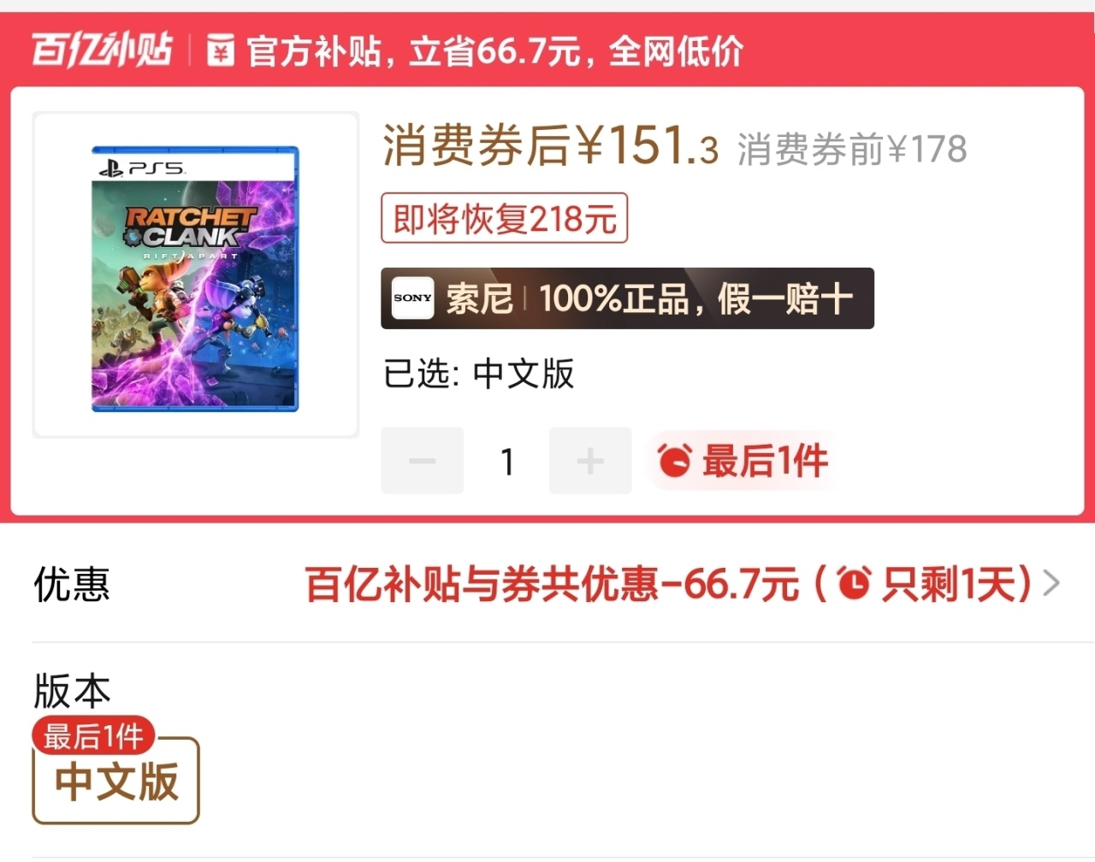Click the clock icon next to 只剩1天
Screen dimensions: 1095x862
(854, 584)
